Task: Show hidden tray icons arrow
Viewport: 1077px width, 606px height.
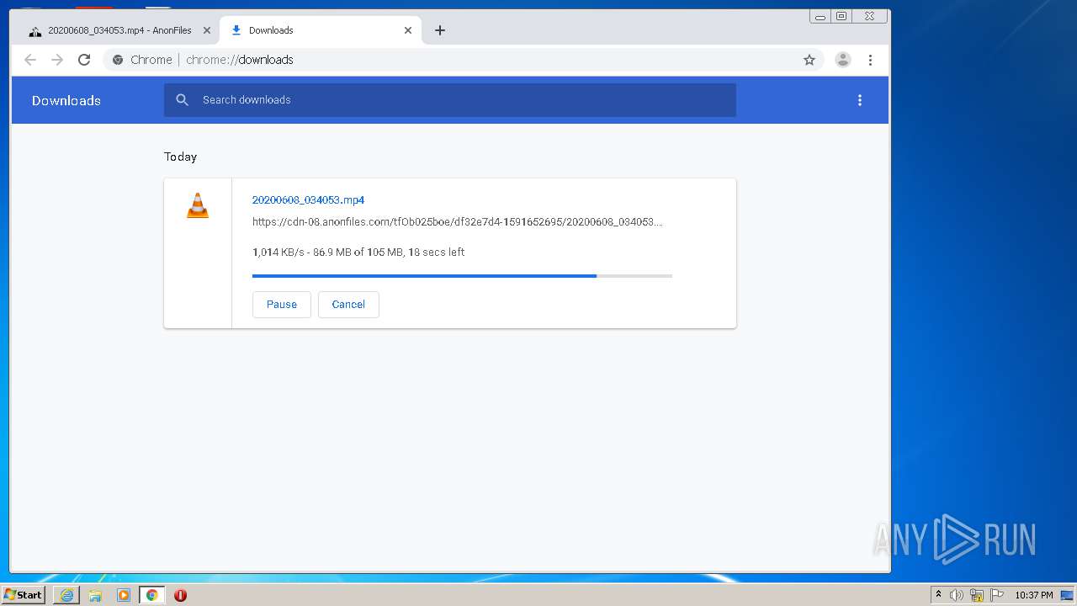Action: (938, 595)
